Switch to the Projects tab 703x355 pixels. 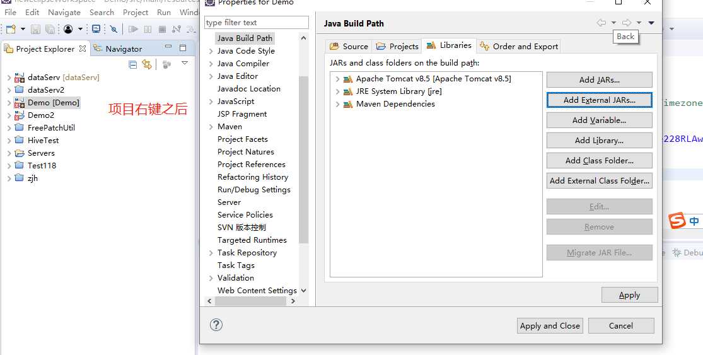[397, 46]
